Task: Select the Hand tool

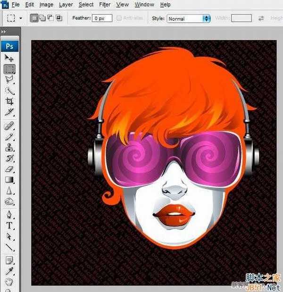Action: pos(9,282)
